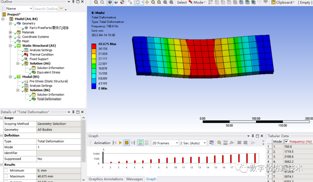
Task: Click the shaded exterior view cube icon
Action: tap(110, 2)
